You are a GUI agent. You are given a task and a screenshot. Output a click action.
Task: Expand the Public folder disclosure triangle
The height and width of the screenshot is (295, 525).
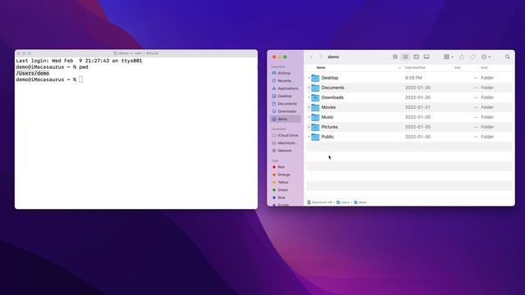308,137
